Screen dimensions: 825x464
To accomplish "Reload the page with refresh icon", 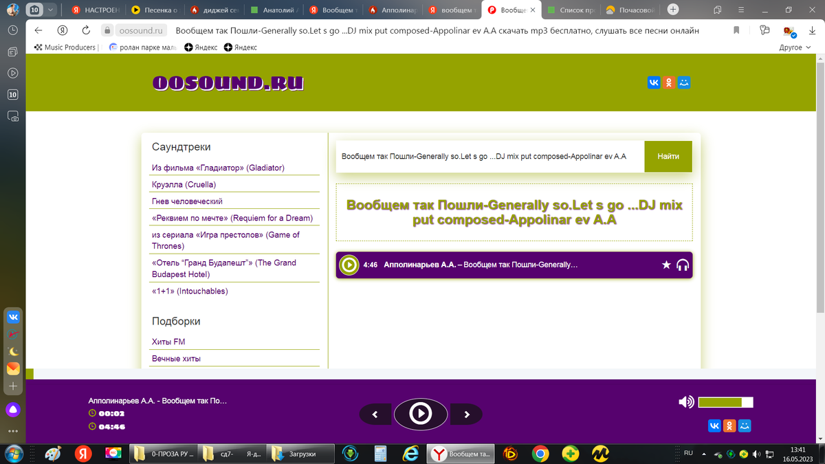I will (85, 30).
